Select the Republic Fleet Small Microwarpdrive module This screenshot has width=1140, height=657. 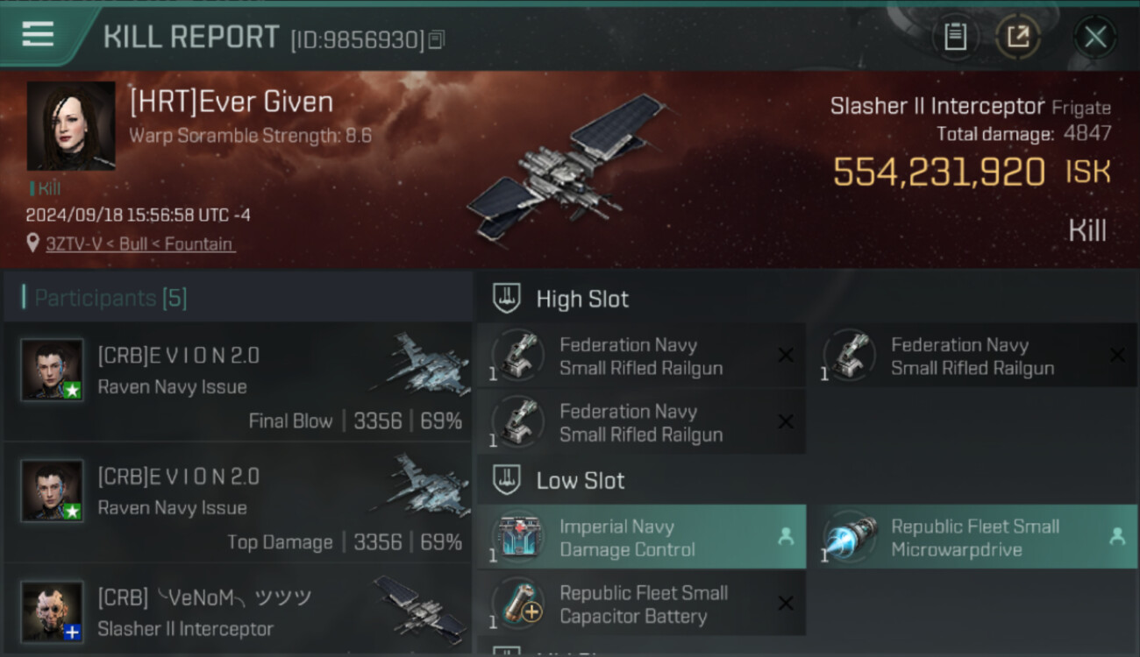[x=973, y=537]
